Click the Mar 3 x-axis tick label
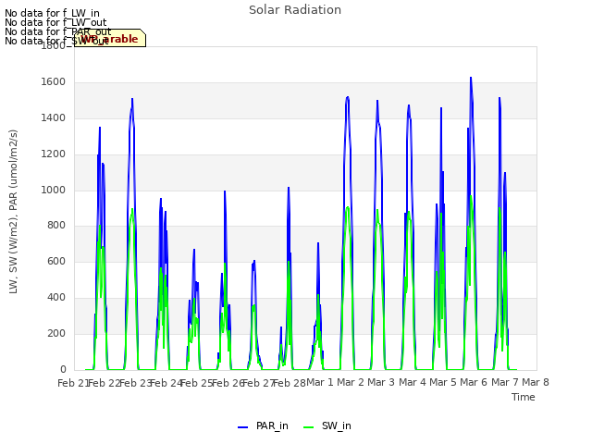 pyautogui.click(x=381, y=382)
